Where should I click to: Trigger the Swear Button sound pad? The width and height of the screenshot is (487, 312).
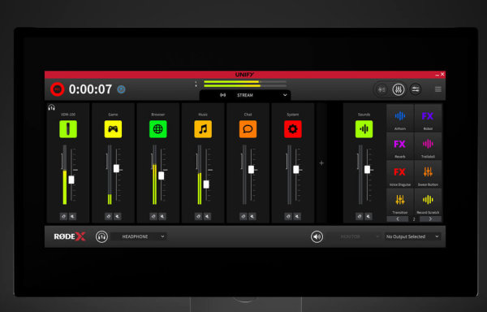pyautogui.click(x=428, y=174)
